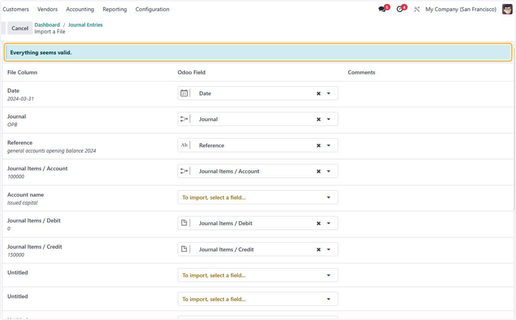This screenshot has height=320, width=516.
Task: Open the Accounting menu
Action: click(80, 9)
